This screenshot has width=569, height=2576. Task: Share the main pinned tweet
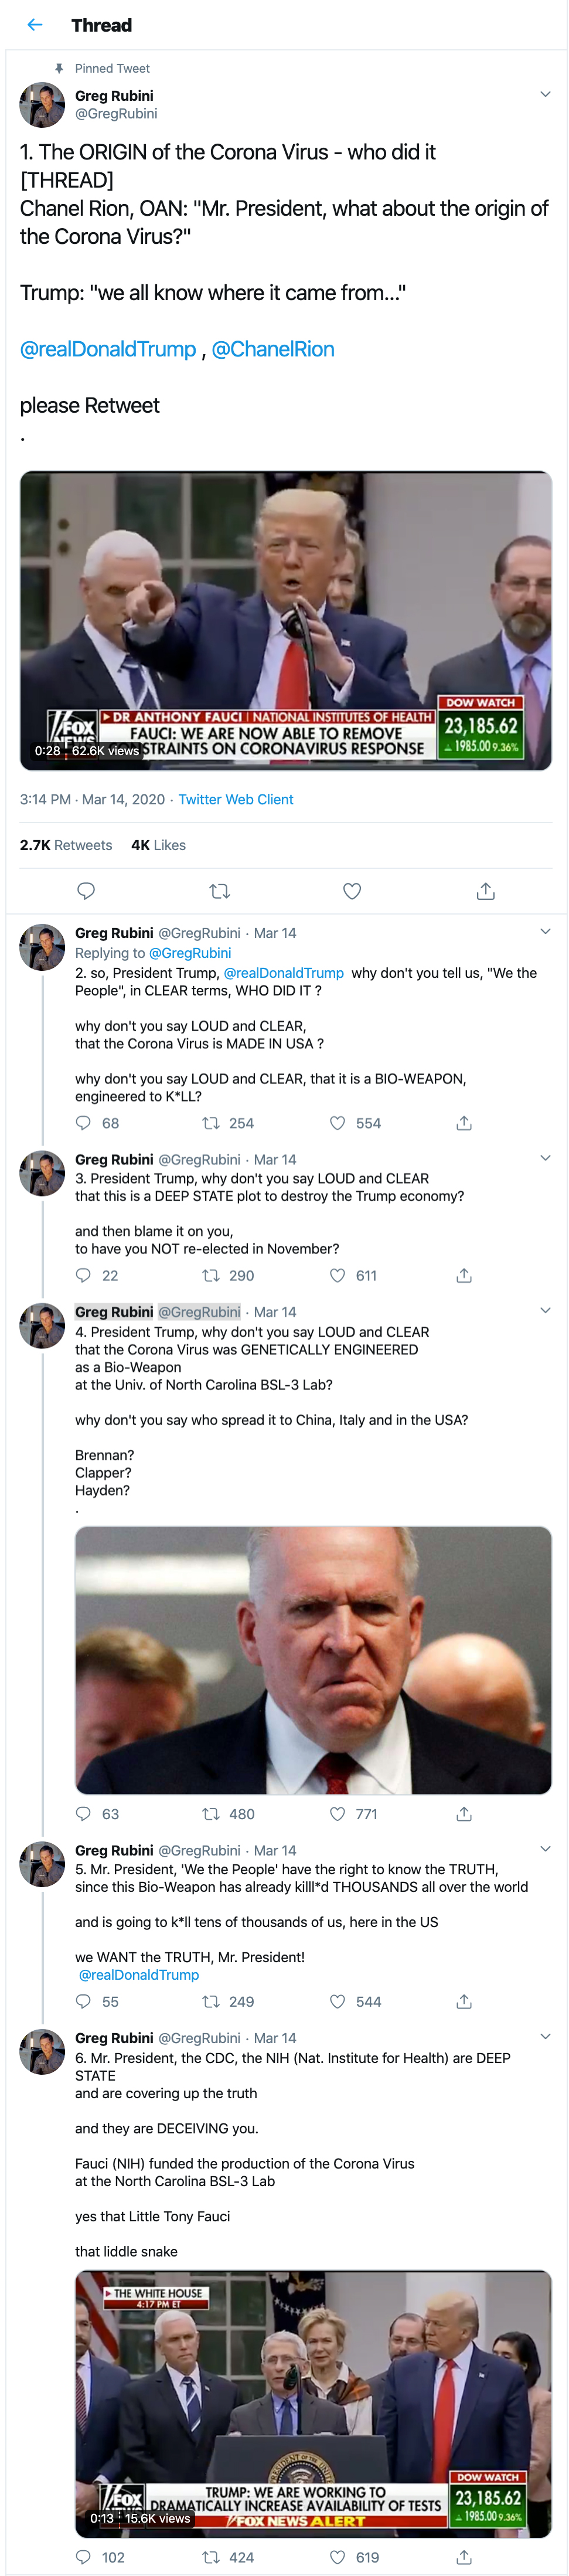[485, 891]
